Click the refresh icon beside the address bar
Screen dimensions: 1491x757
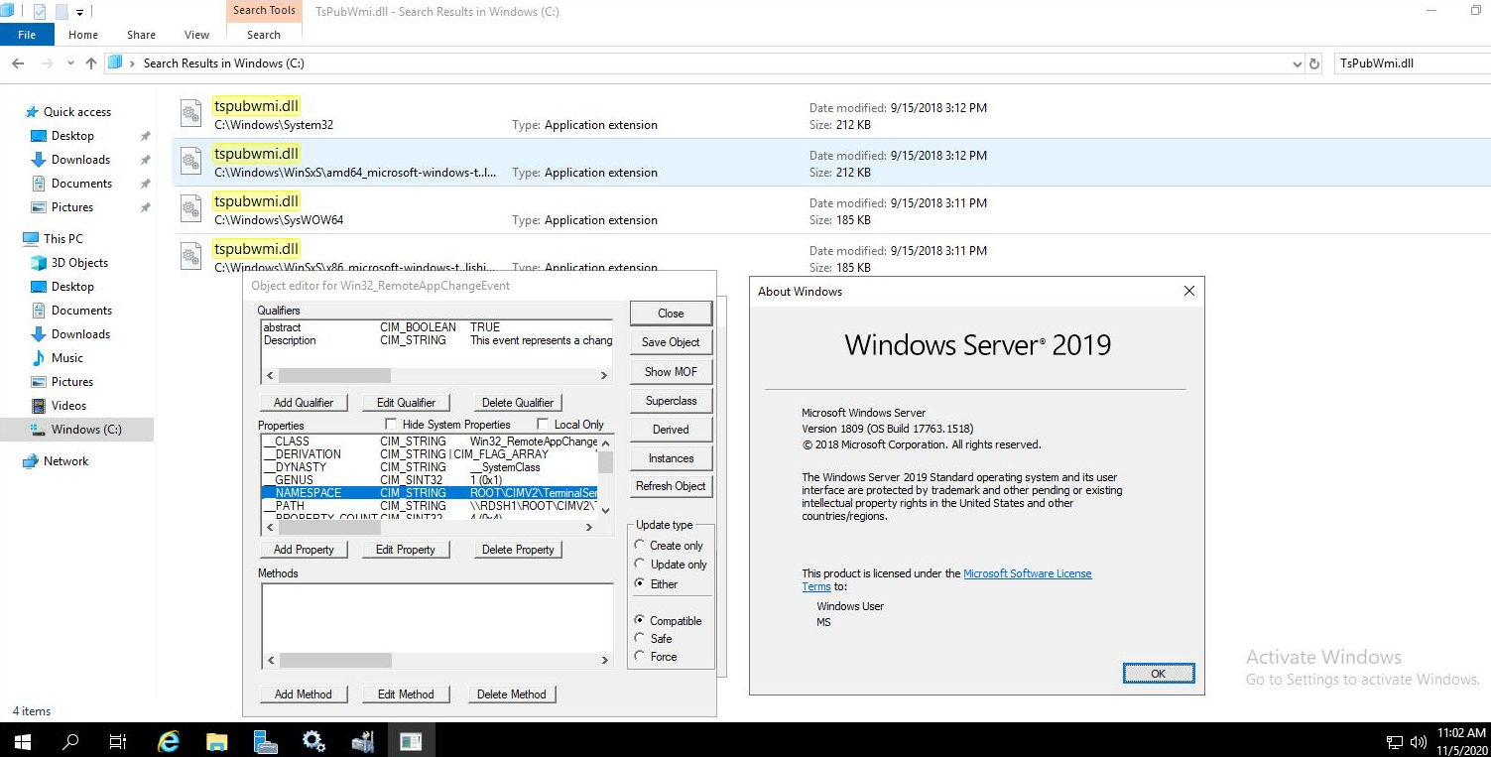pos(1314,63)
